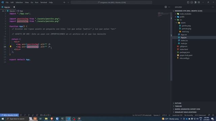The image size is (216, 121).
Task: Click the lightbulb code action icon
Action: coord(10,47)
